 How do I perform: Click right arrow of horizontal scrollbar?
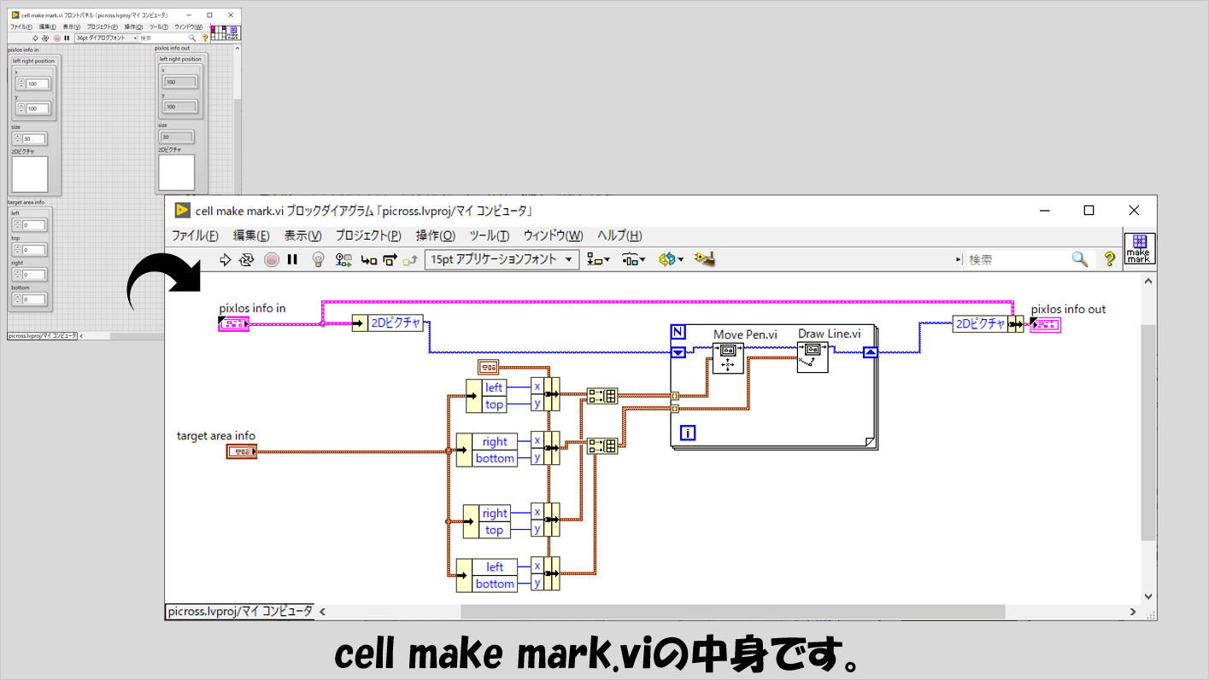[x=1133, y=612]
